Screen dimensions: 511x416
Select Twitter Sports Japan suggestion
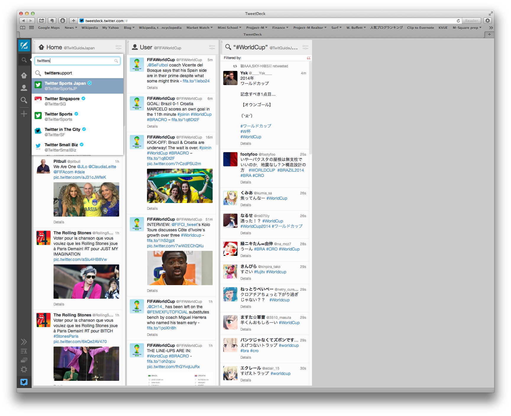coord(77,86)
